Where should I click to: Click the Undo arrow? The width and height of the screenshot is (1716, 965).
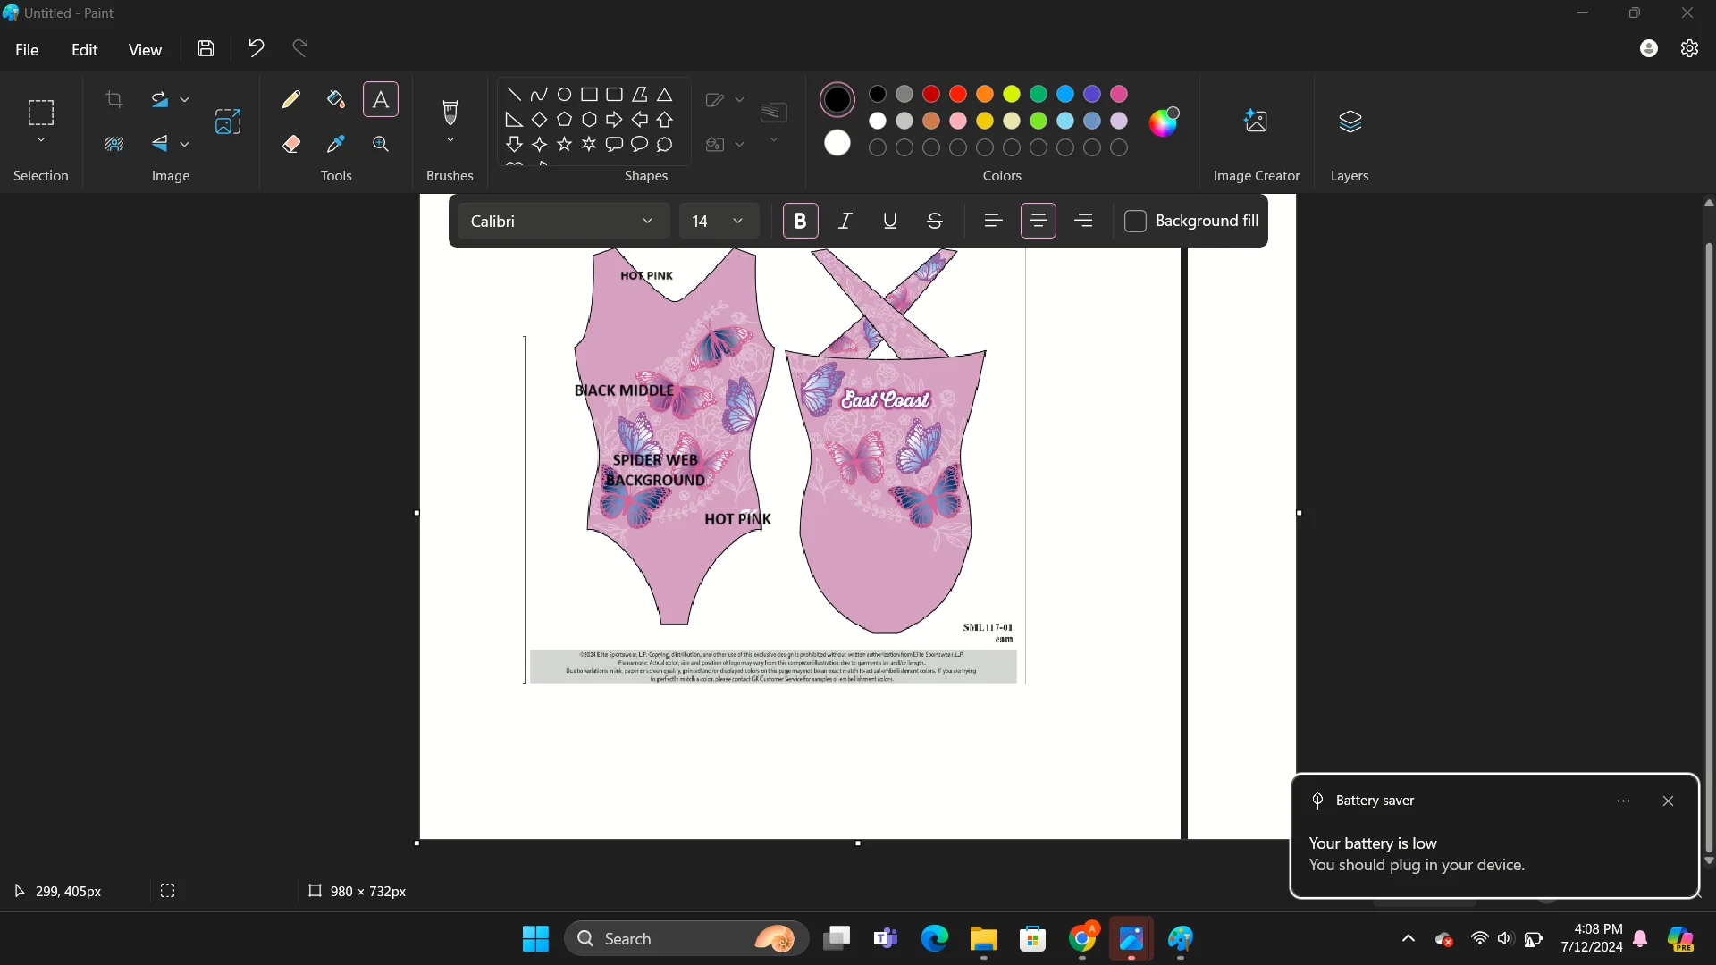[257, 49]
